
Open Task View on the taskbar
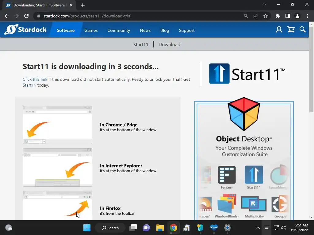pos(133,228)
